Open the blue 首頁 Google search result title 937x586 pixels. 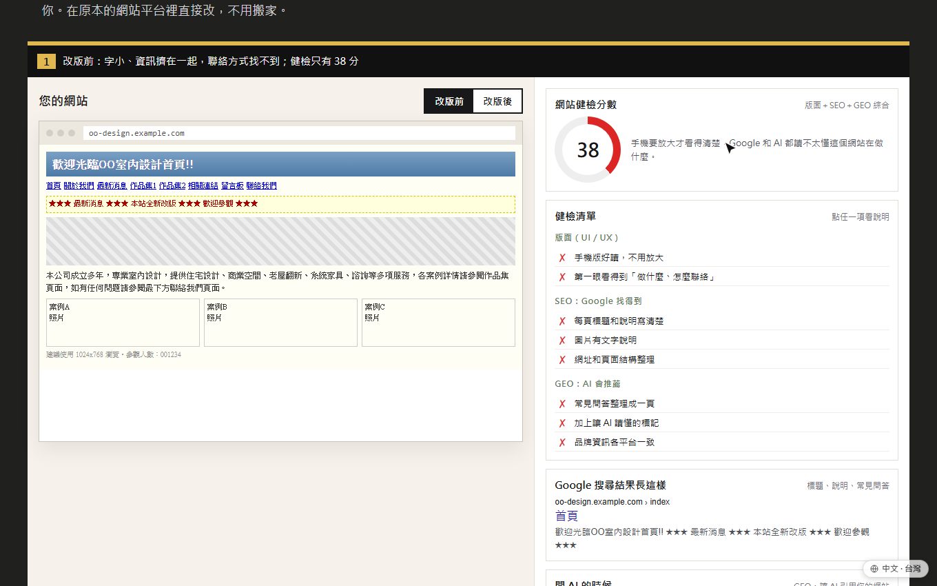point(566,516)
